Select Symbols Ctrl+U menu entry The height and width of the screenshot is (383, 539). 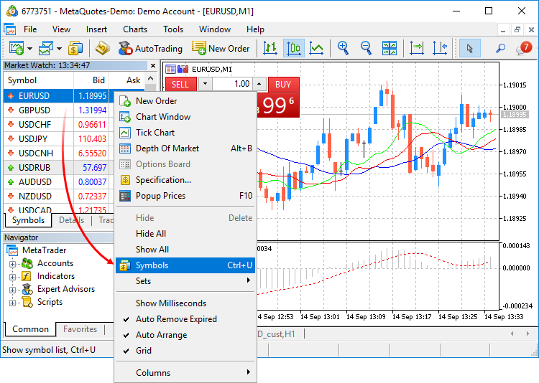185,265
